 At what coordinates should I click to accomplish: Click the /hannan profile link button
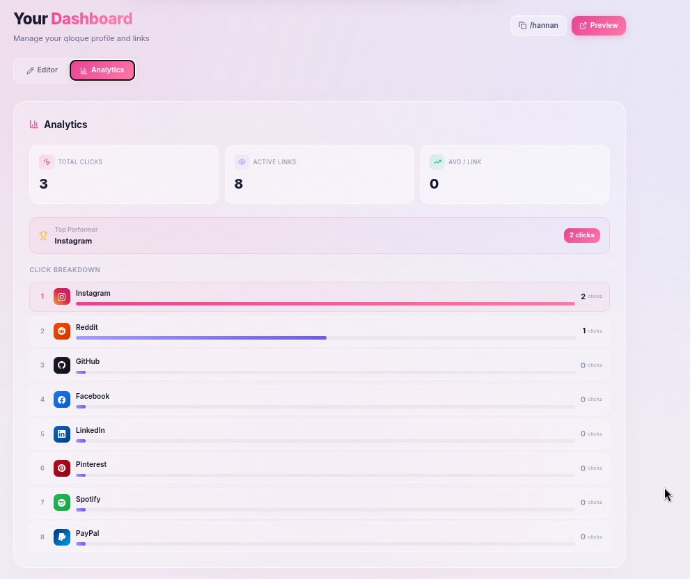(538, 25)
